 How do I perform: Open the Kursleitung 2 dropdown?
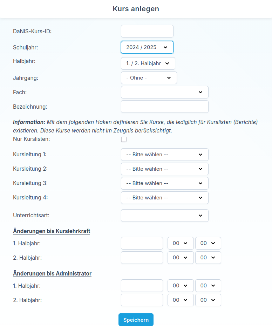click(164, 169)
